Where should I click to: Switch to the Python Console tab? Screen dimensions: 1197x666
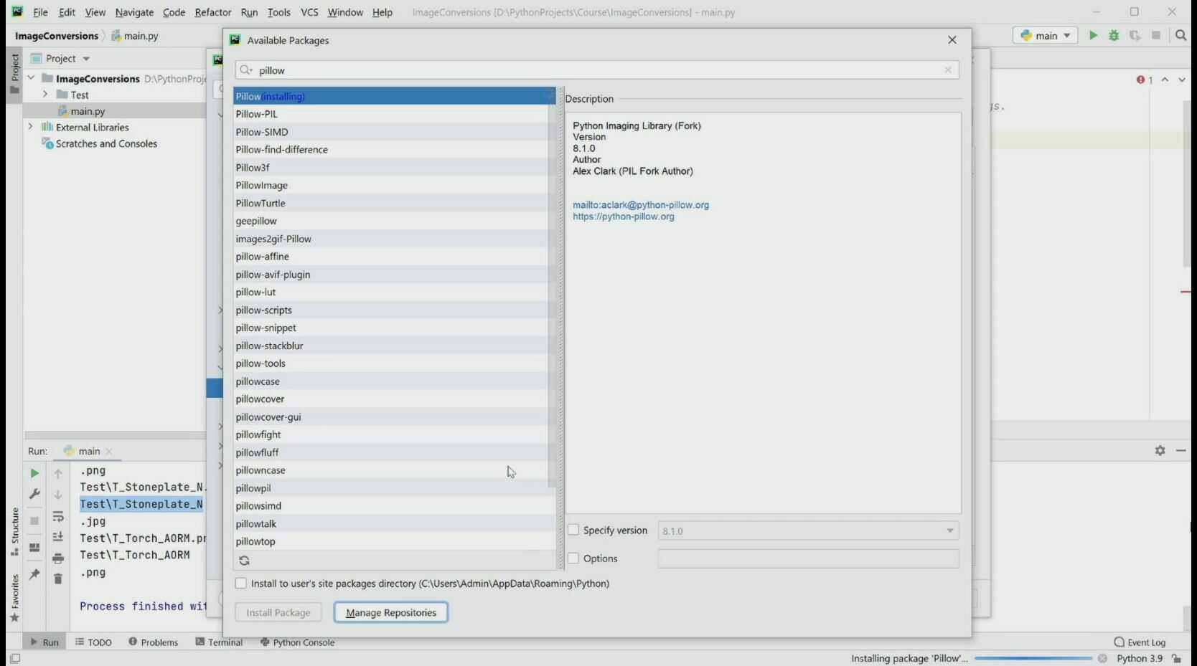(x=298, y=642)
